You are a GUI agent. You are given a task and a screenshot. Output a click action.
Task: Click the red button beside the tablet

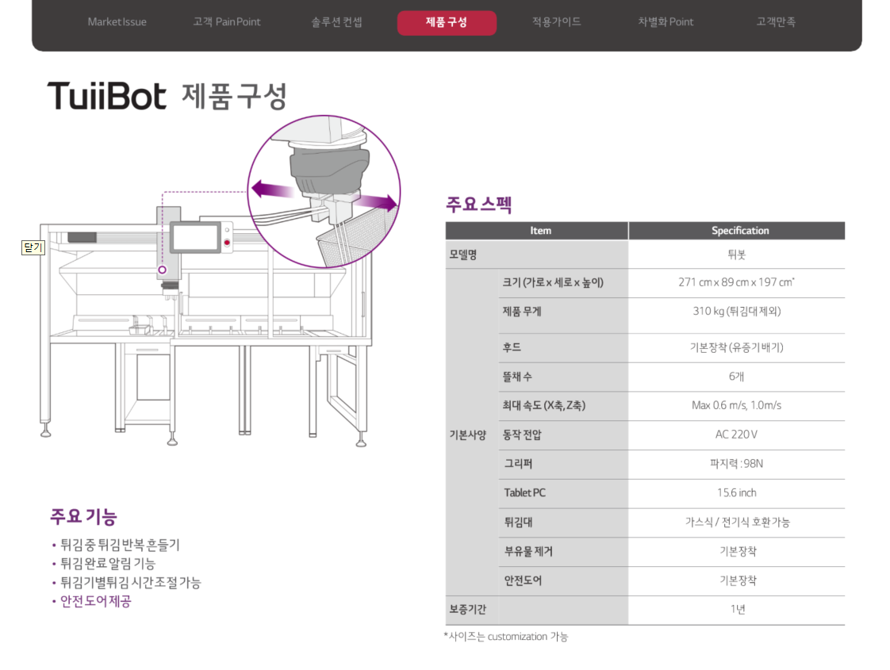[x=227, y=241]
